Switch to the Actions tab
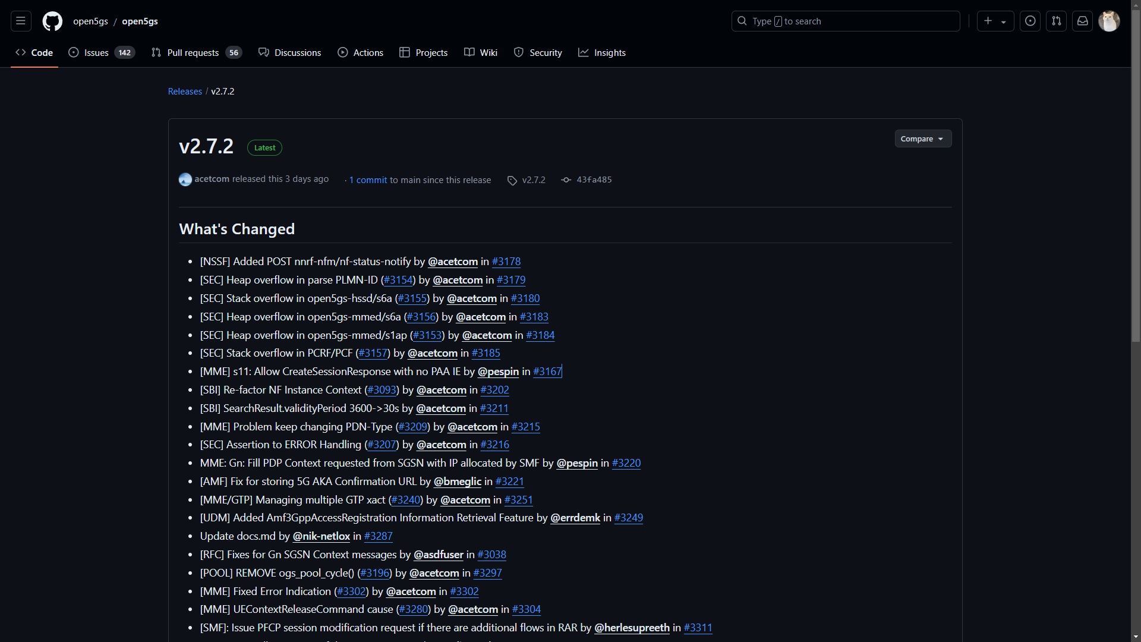 click(360, 53)
